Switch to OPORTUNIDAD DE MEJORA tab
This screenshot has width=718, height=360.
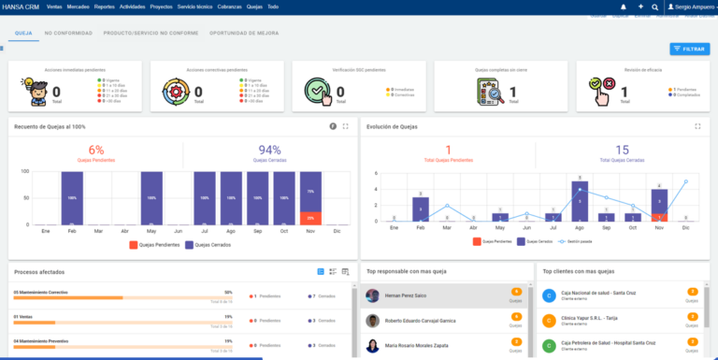tap(244, 33)
